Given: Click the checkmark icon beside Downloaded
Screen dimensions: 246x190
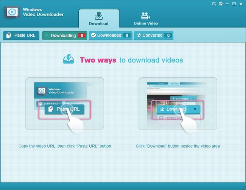Looking at the screenshot, I should [93, 36].
